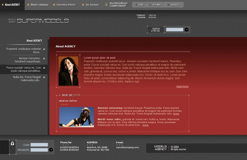Viewport: 247px width, 160px height.
Task: Click the cowboy hat model thumbnail
Action: [77, 117]
